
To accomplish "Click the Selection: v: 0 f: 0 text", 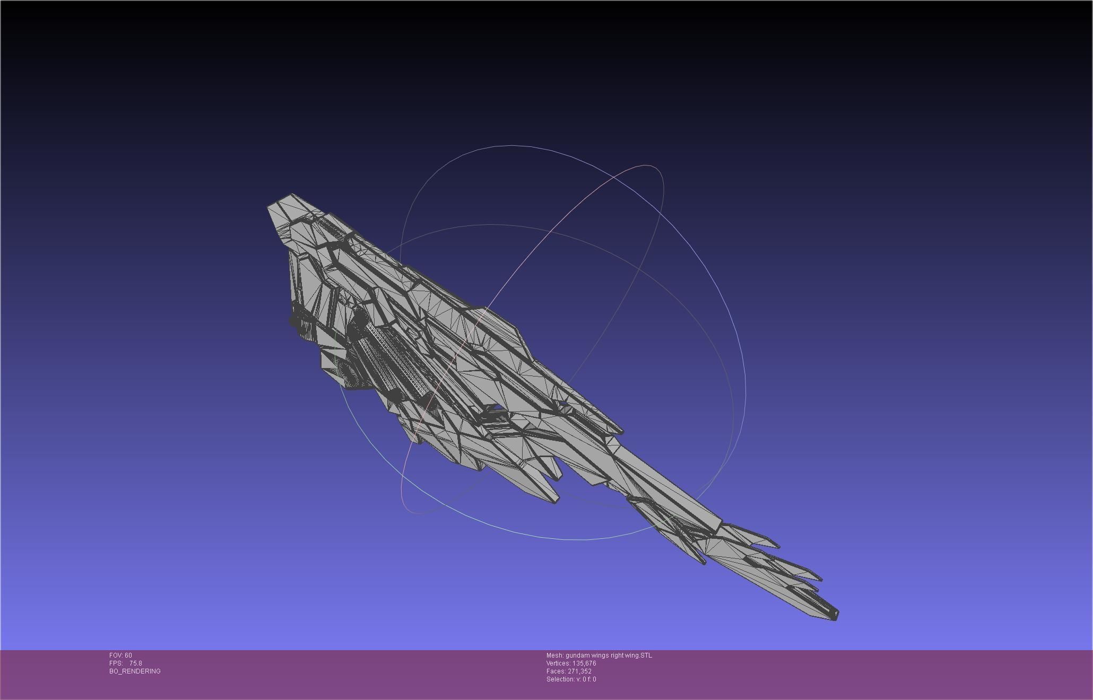I will pyautogui.click(x=571, y=679).
